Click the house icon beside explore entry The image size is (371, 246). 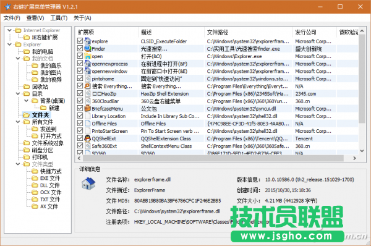(88, 41)
